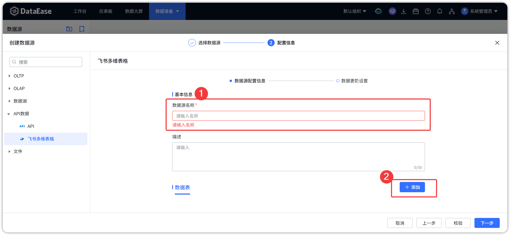510x235 pixels.
Task: Open the 默认组织 dropdown
Action: point(355,11)
